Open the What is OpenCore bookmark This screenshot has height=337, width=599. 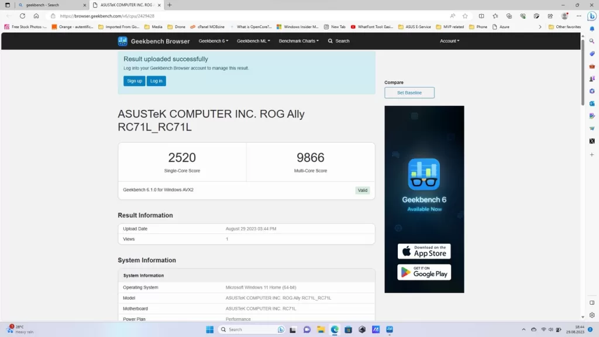pyautogui.click(x=250, y=27)
